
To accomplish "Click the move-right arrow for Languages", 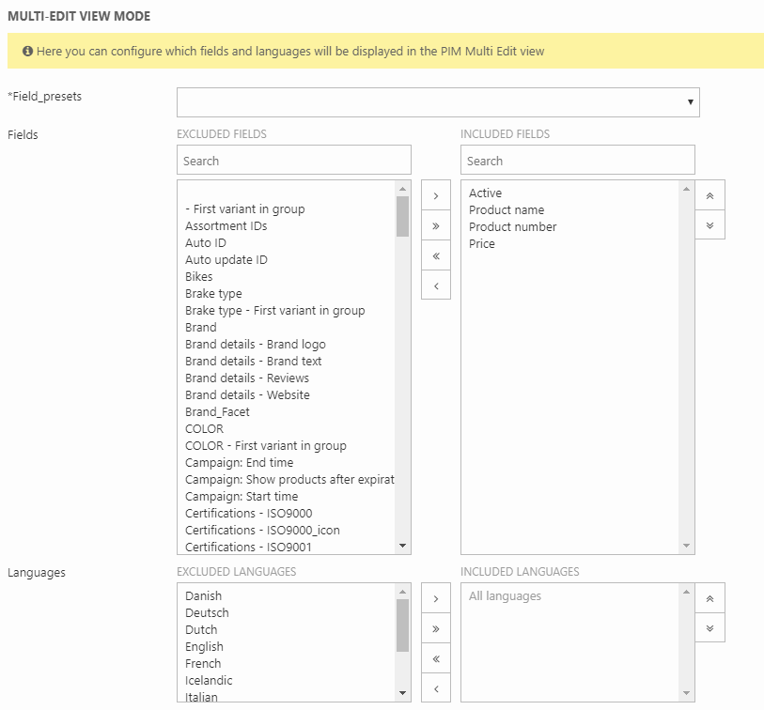I will [x=436, y=598].
